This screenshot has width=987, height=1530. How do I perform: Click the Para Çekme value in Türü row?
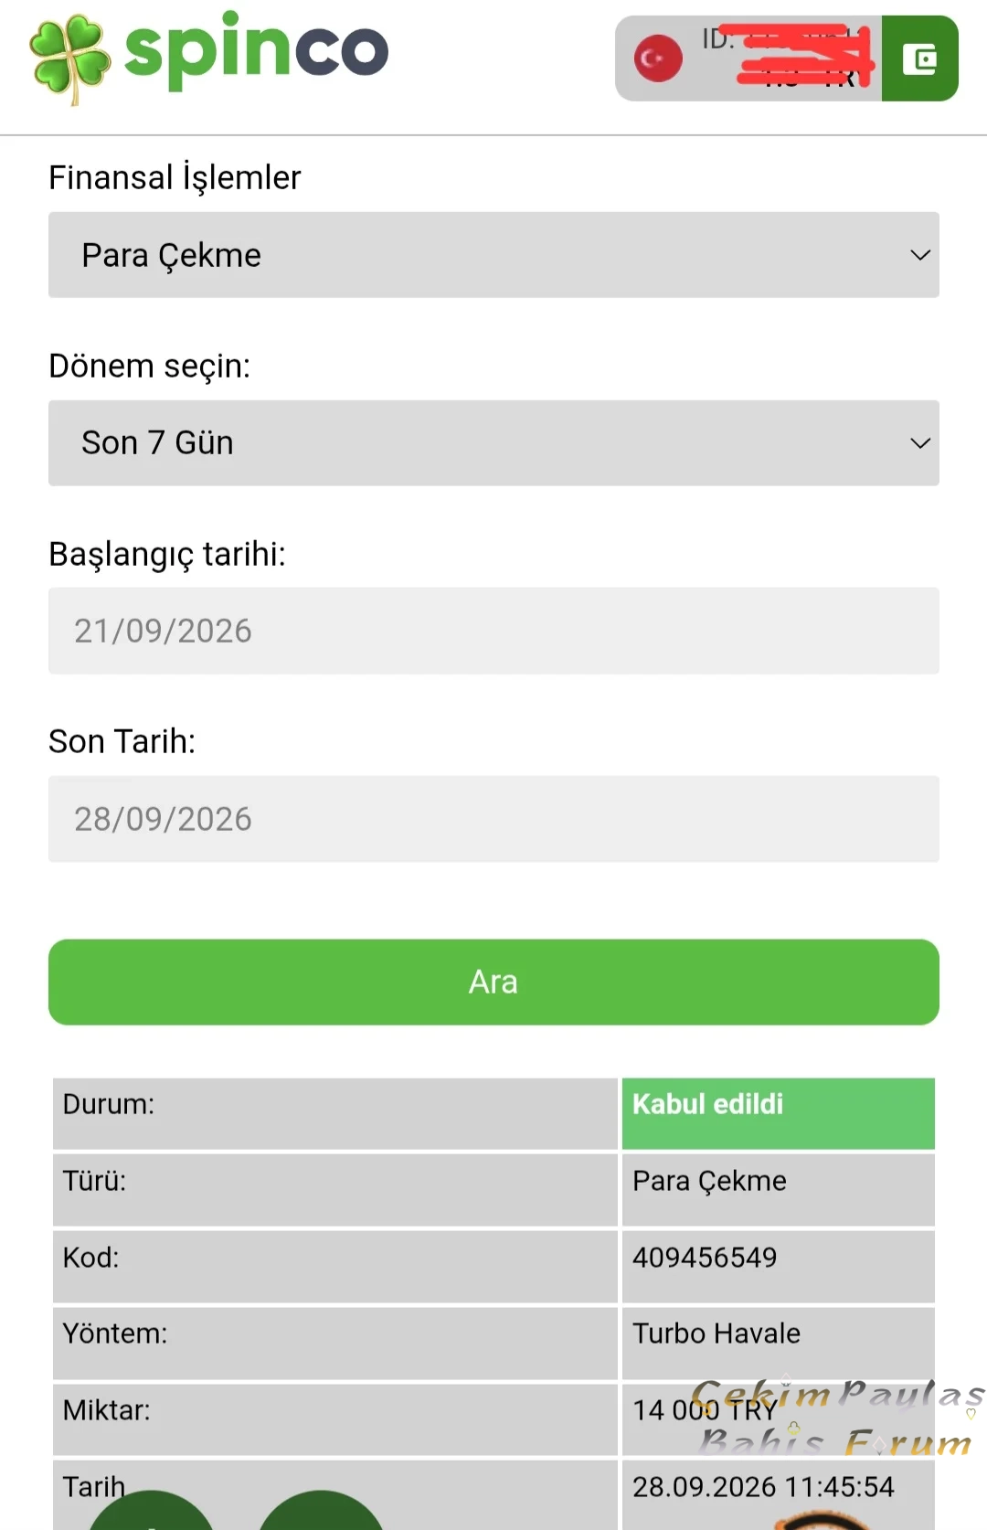709,1181
